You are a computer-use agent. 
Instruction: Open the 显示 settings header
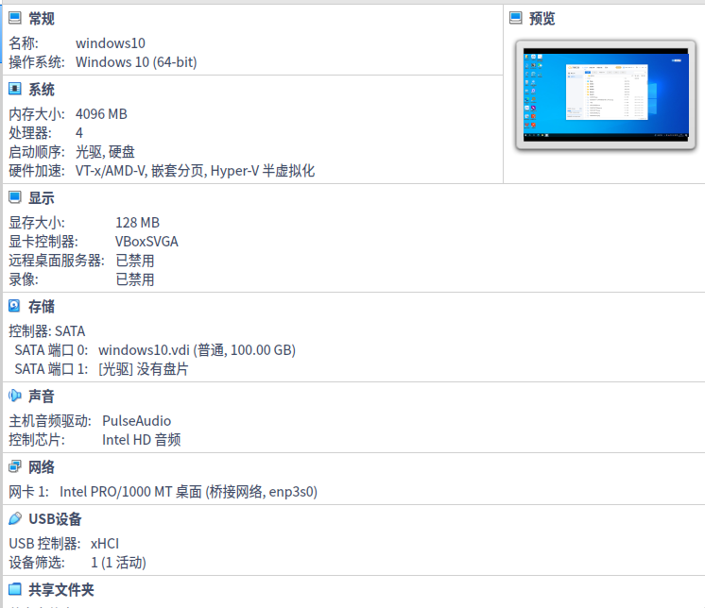coord(42,197)
